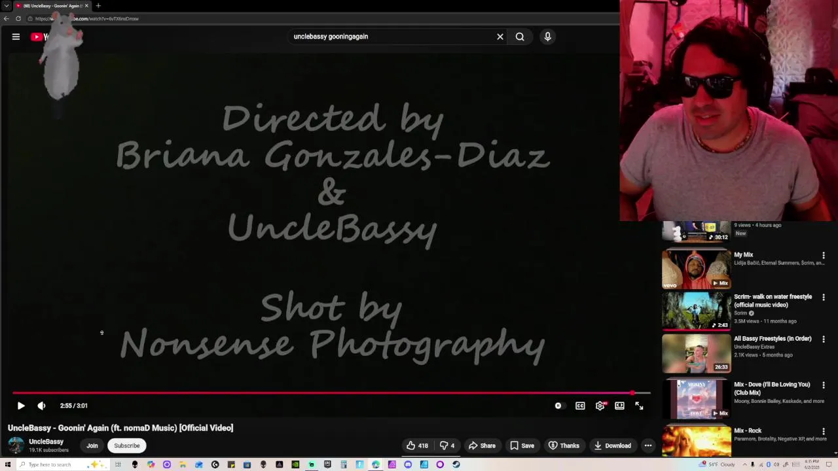This screenshot has width=838, height=471.
Task: Open My Mix thumbnail
Action: (x=697, y=269)
